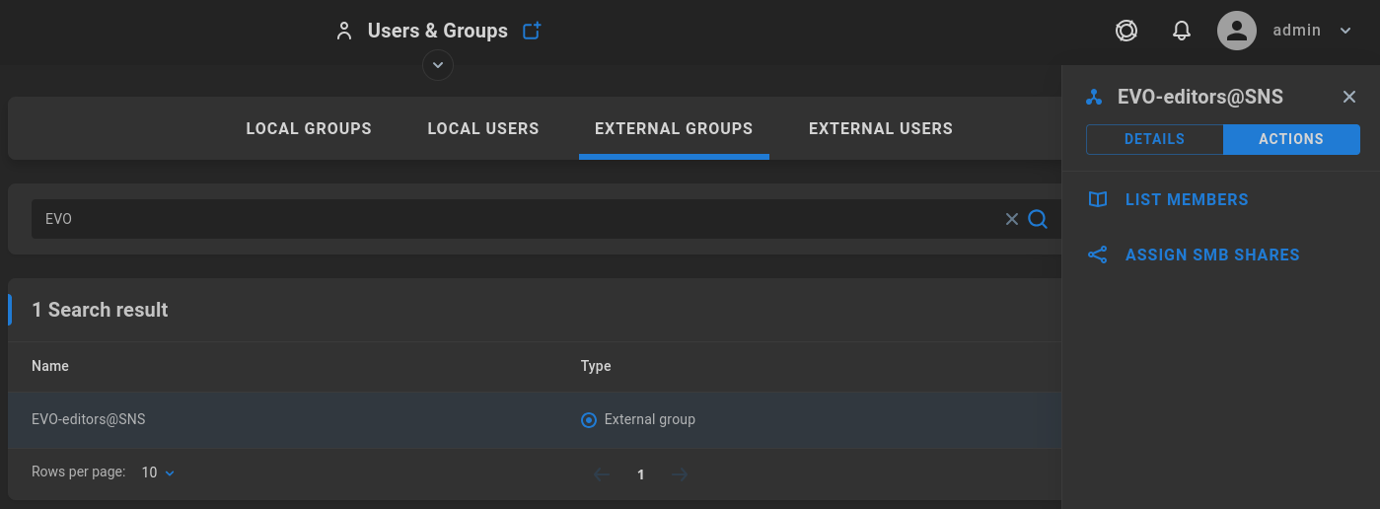1380x509 pixels.
Task: Click the External group type cell text
Action: coord(650,419)
